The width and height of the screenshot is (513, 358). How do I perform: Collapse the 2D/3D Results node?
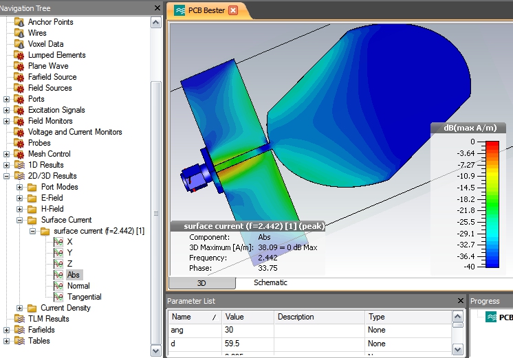(7, 176)
